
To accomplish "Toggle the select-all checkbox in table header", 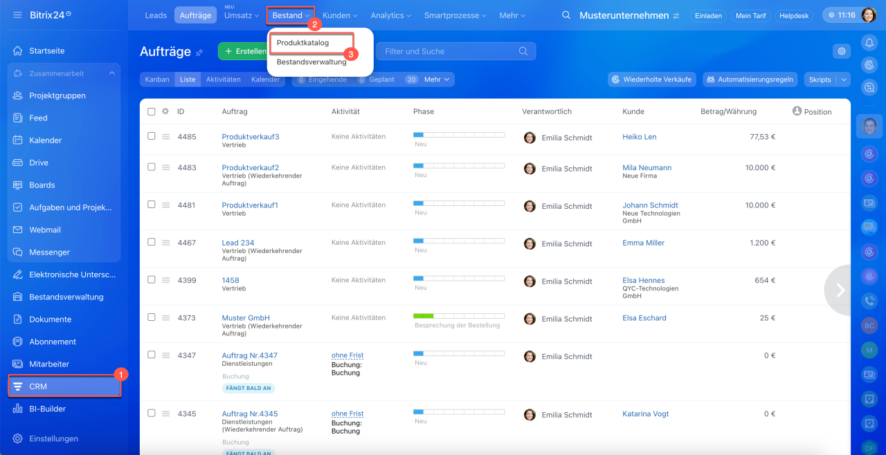I will 152,111.
